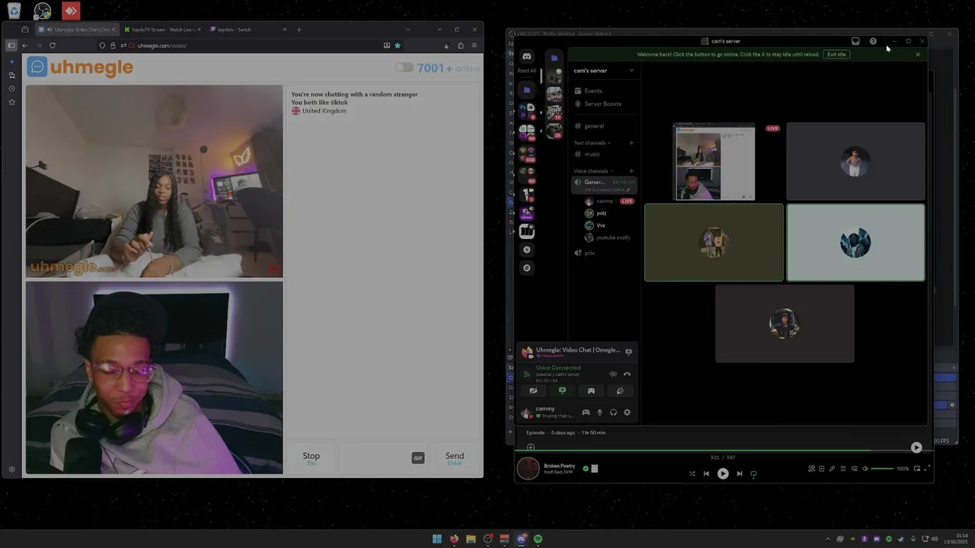Image resolution: width=975 pixels, height=548 pixels.
Task: Toggle repeat in the Spotify player
Action: pyautogui.click(x=753, y=473)
